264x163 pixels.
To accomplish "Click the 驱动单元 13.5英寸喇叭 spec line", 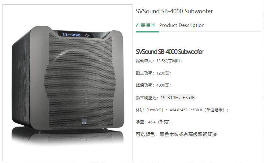I will coord(159,61).
